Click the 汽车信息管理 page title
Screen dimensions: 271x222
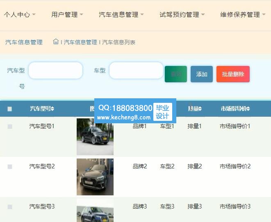24,42
